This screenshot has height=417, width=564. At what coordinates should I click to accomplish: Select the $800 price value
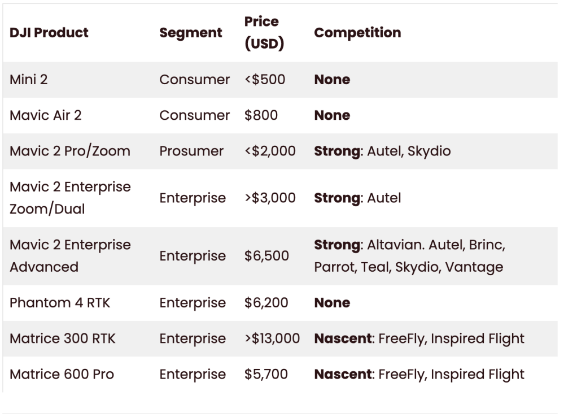pos(261,115)
